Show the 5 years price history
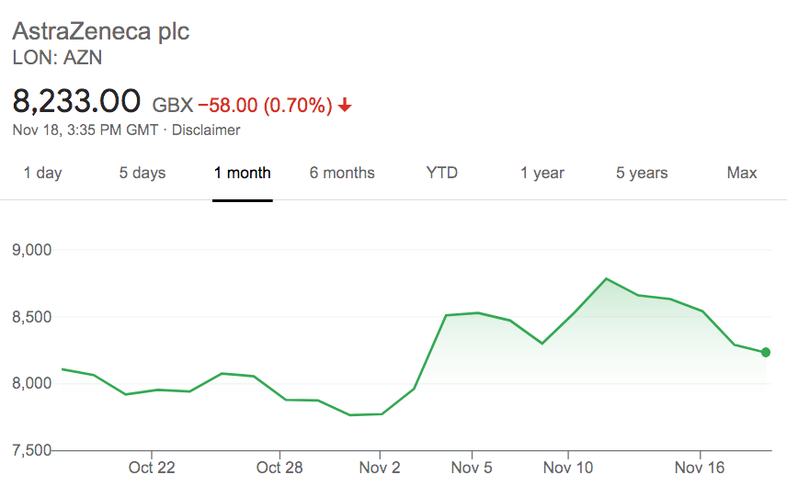This screenshot has width=787, height=486. click(642, 173)
